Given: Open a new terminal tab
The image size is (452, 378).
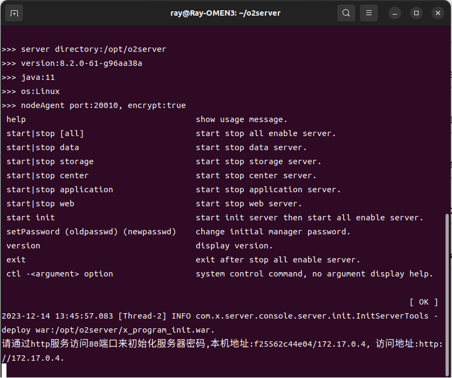Looking at the screenshot, I should coord(14,13).
